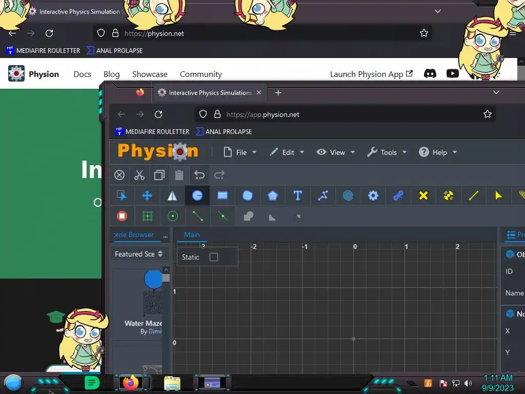Select the yellow X weld joint tool
The width and height of the screenshot is (525, 394).
pyautogui.click(x=423, y=195)
